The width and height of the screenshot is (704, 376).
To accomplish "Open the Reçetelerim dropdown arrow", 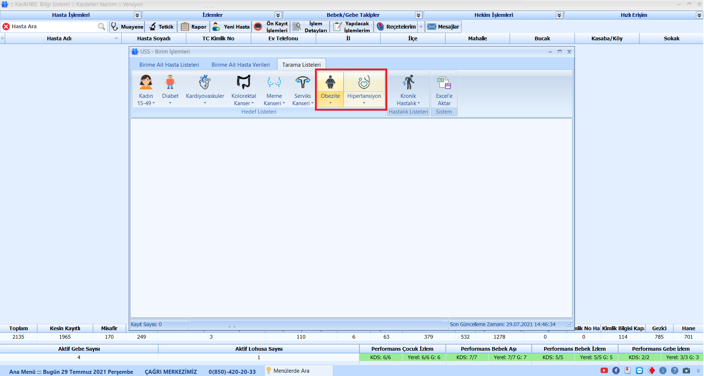I will (x=421, y=27).
